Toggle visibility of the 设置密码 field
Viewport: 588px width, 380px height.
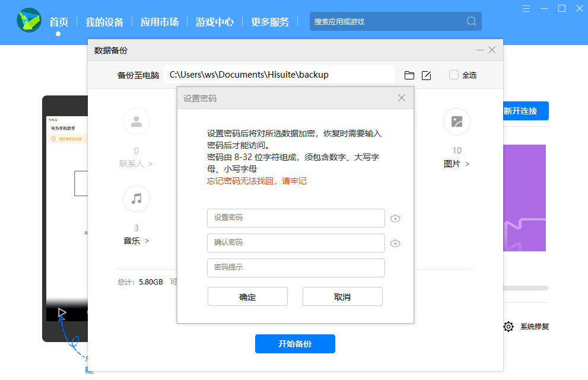(395, 218)
